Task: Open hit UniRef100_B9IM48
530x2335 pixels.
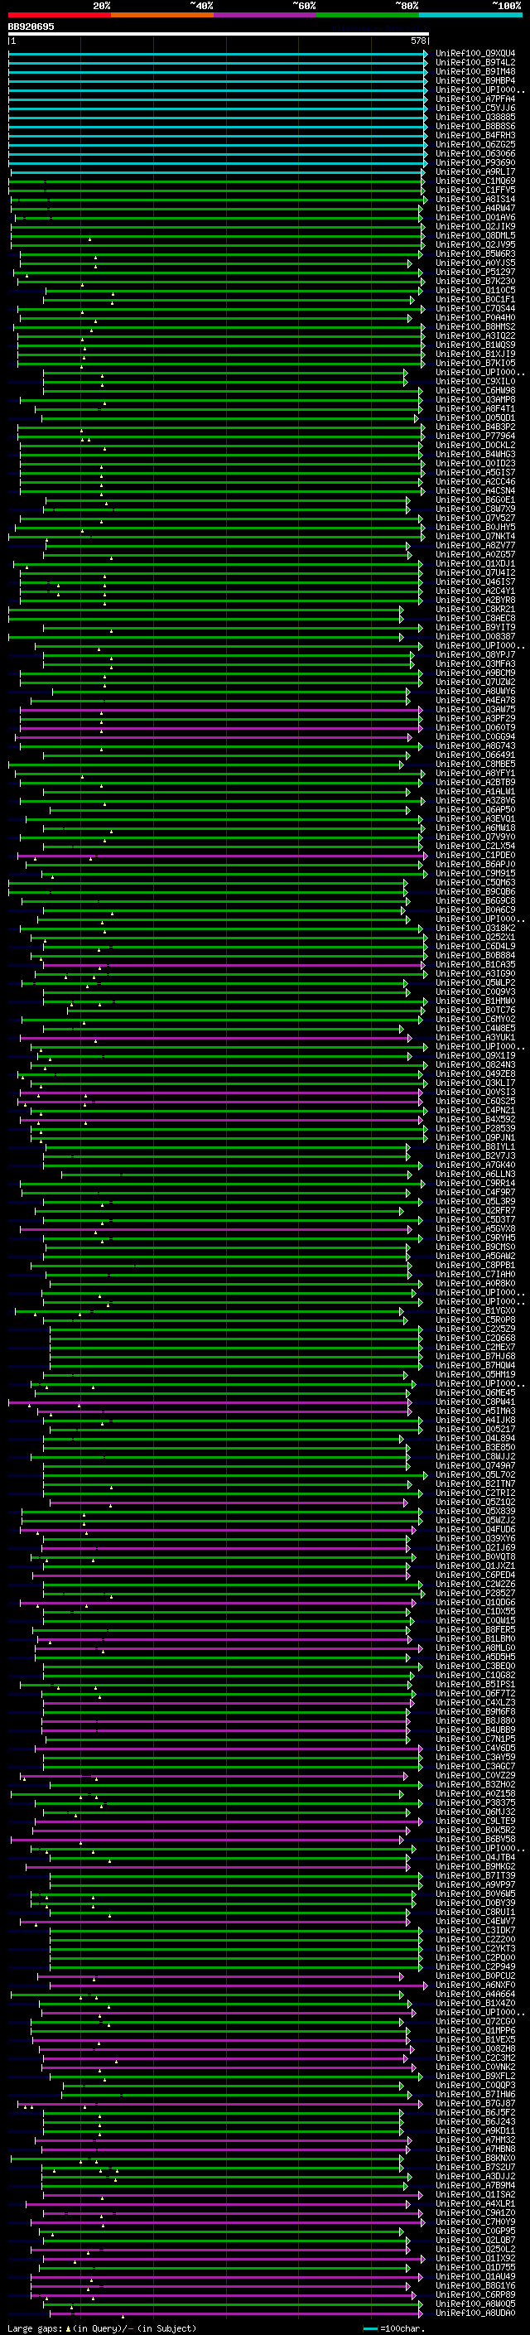Action: (x=475, y=71)
